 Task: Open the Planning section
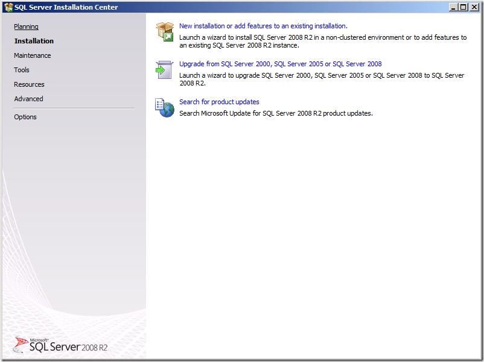[x=26, y=27]
